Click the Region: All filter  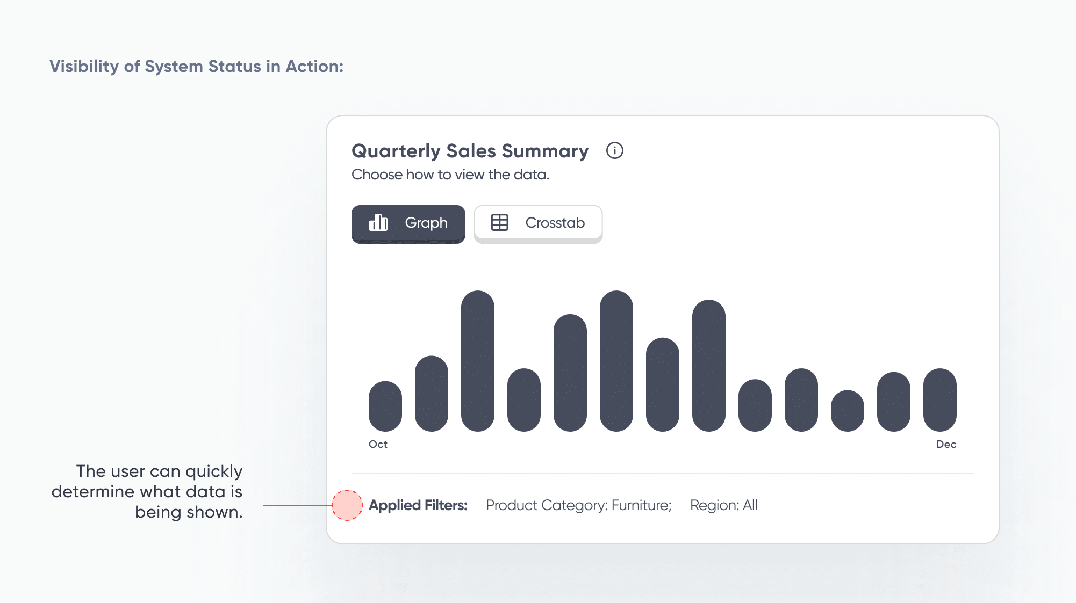coord(723,505)
